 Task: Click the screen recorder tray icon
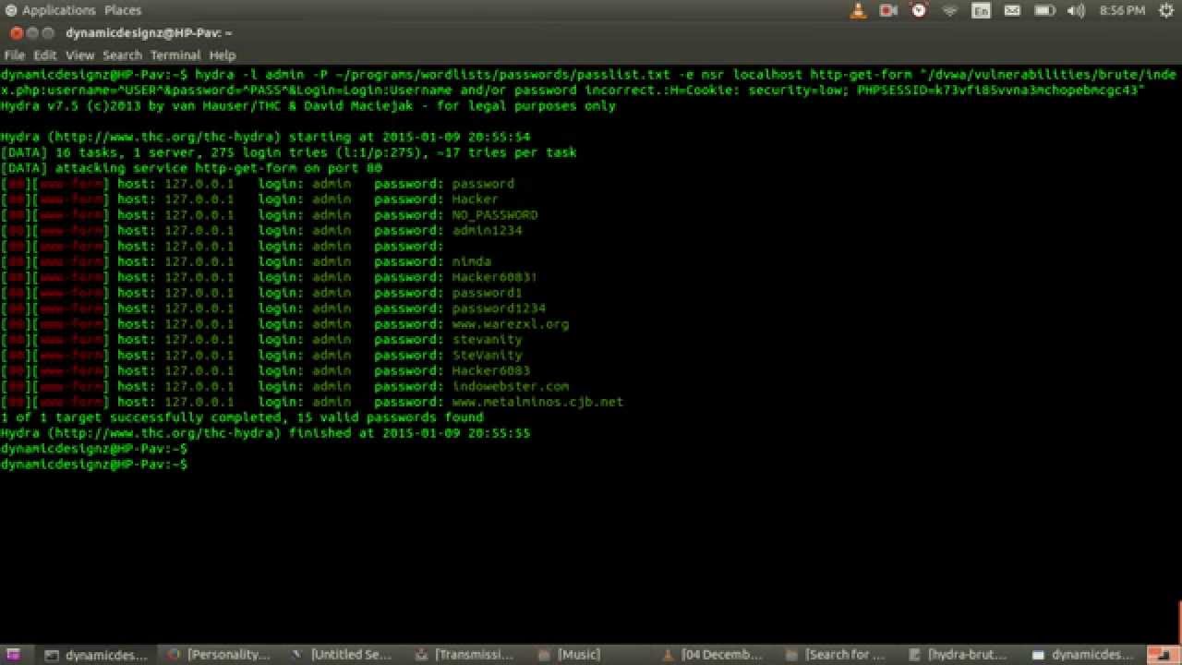888,10
